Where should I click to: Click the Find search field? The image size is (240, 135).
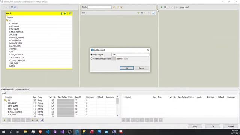pyautogui.click(x=99, y=7)
